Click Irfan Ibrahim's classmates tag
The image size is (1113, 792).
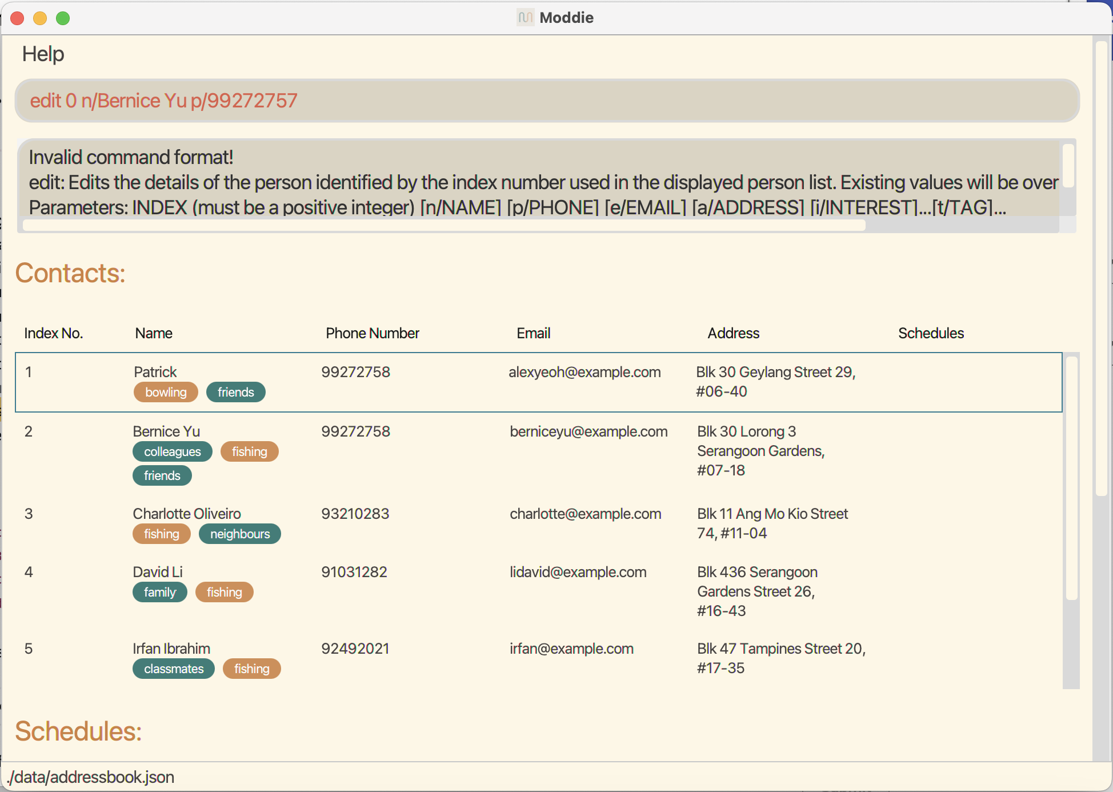coord(173,669)
